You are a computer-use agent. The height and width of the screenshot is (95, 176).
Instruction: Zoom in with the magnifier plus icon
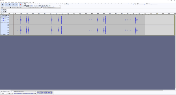click(39, 6)
